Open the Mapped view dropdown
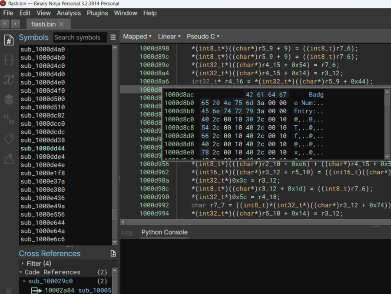This screenshot has height=294, width=391. coord(137,37)
